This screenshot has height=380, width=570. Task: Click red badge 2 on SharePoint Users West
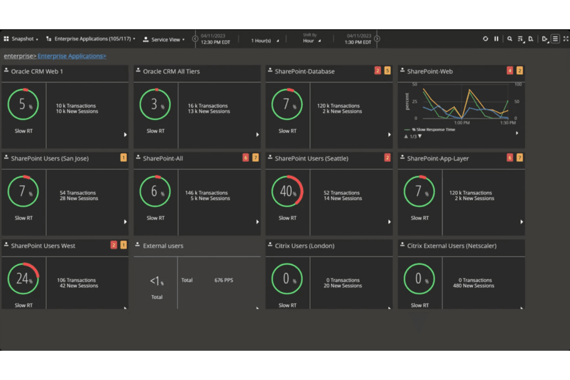pyautogui.click(x=114, y=245)
